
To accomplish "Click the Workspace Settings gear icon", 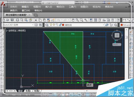I will [36, 25].
